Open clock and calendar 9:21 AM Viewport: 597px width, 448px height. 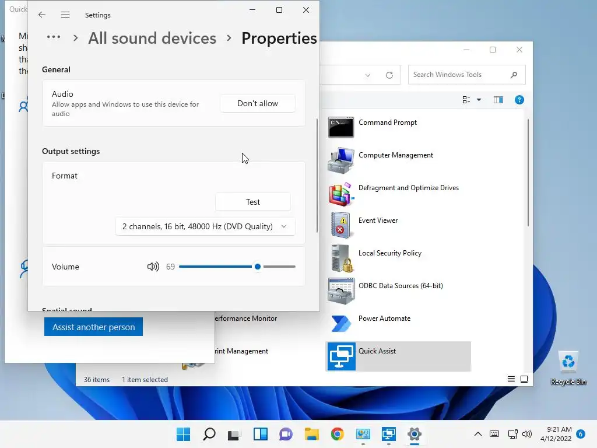tap(556, 434)
